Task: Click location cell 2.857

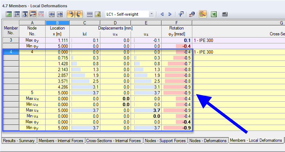Action: coord(57,75)
